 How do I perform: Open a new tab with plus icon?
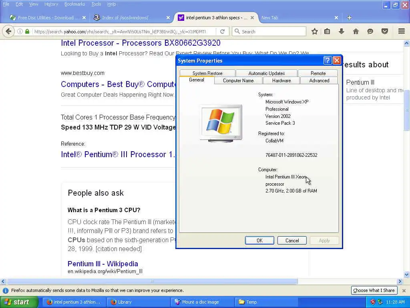click(x=349, y=18)
